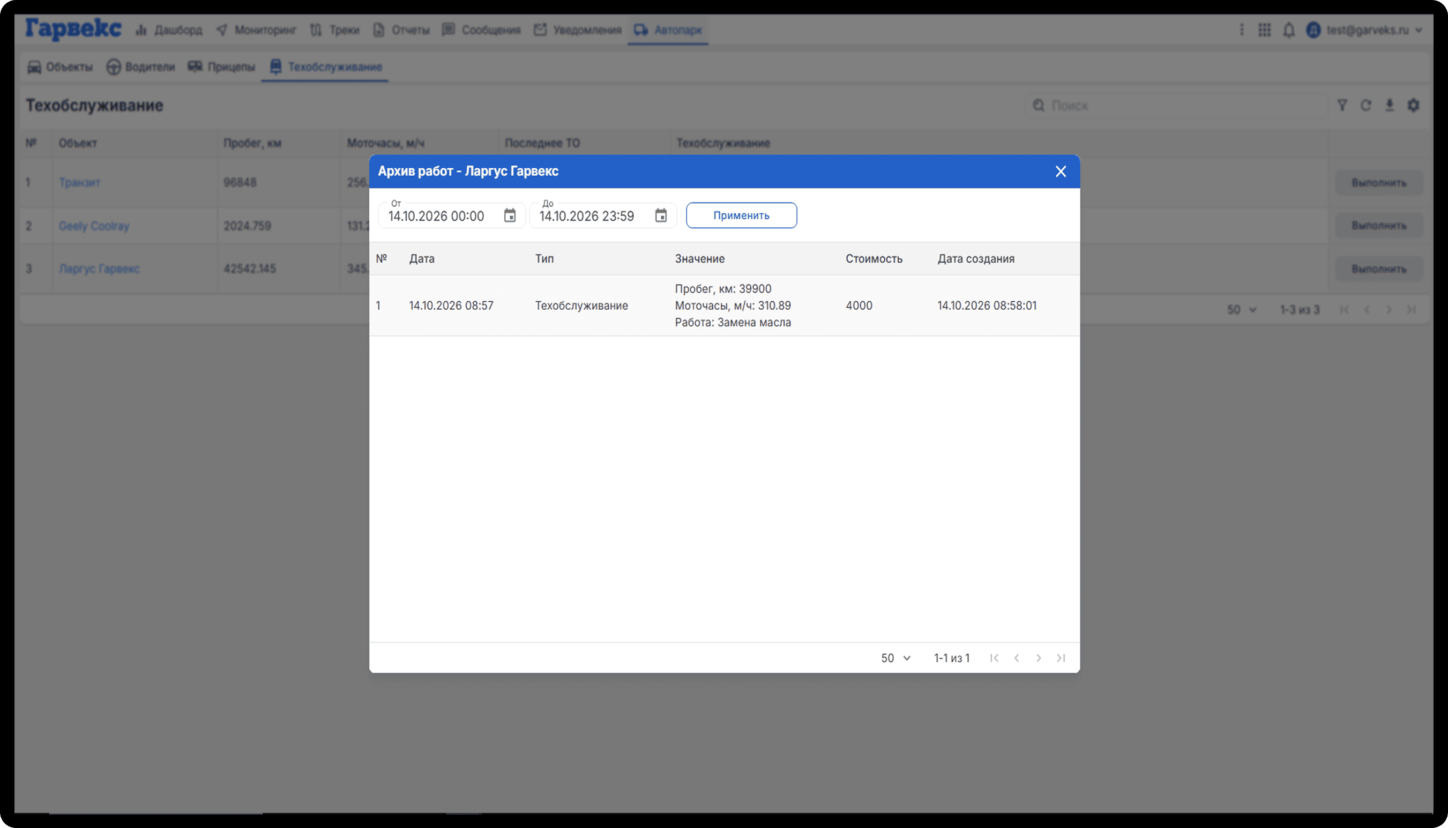Select the Техобслуживание type cell in row 1
This screenshot has width=1448, height=828.
tap(581, 306)
